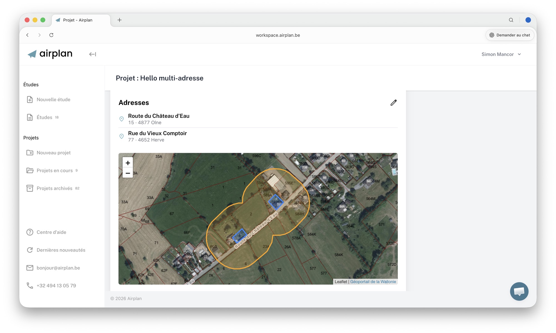Click the Nouvelle étude document icon
Image resolution: width=556 pixels, height=333 pixels.
coord(30,99)
